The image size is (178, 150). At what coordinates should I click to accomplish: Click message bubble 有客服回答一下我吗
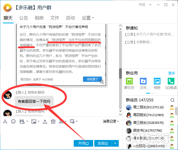point(34,101)
